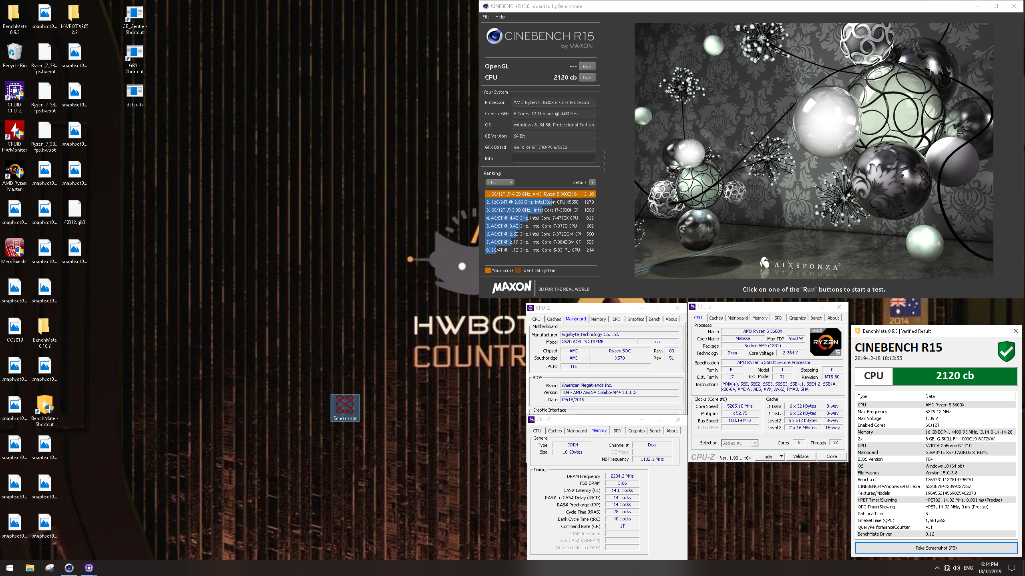The image size is (1025, 576).
Task: Open File Explorer from the taskbar
Action: pyautogui.click(x=30, y=568)
